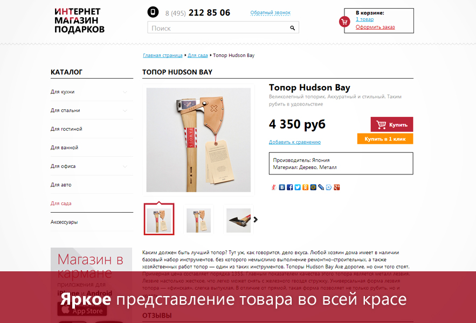Click the phone icon near number
The height and width of the screenshot is (323, 476).
click(x=153, y=12)
